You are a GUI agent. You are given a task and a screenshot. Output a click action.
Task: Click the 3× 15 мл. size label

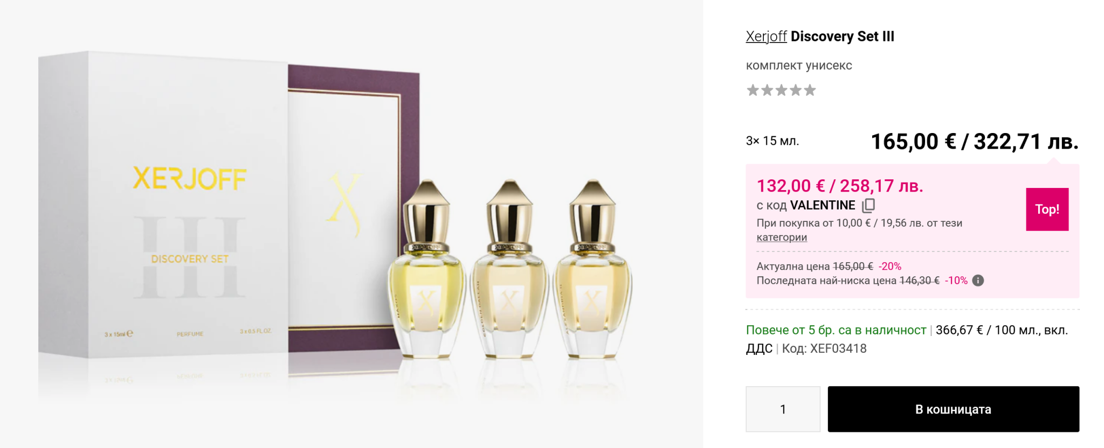coord(772,141)
